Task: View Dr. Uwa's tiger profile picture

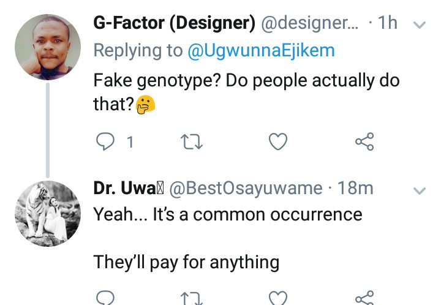Action: 47,213
